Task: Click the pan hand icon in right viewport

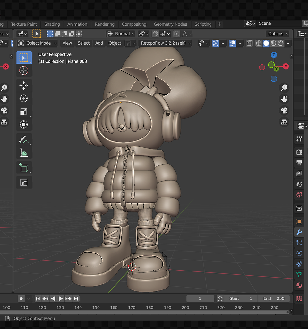Action: pos(284,99)
